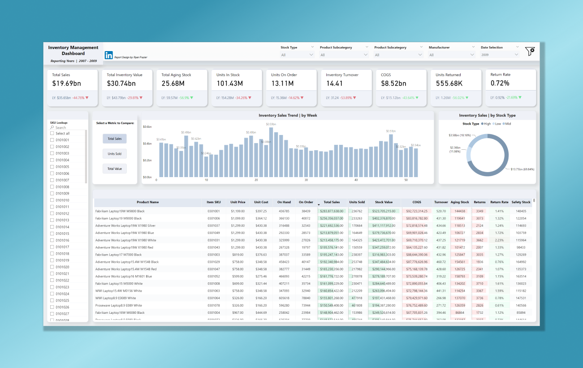Click the Mid legend dot in Stock Type

(x=504, y=124)
